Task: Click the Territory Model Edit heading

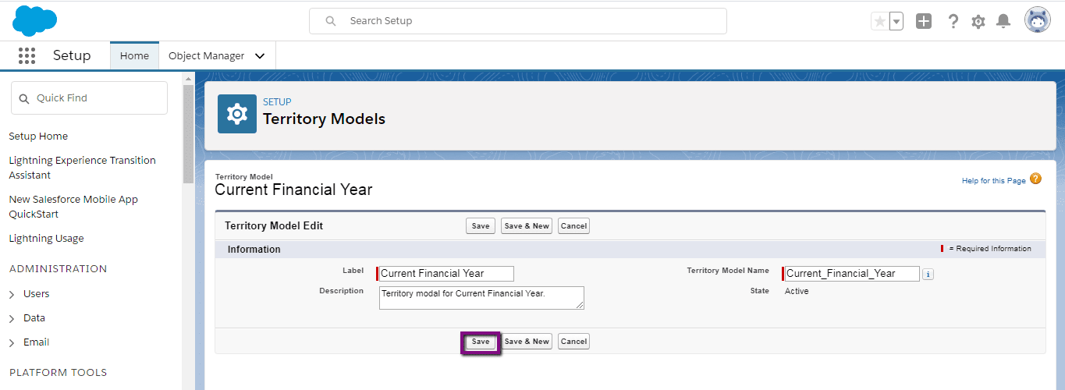Action: point(274,226)
